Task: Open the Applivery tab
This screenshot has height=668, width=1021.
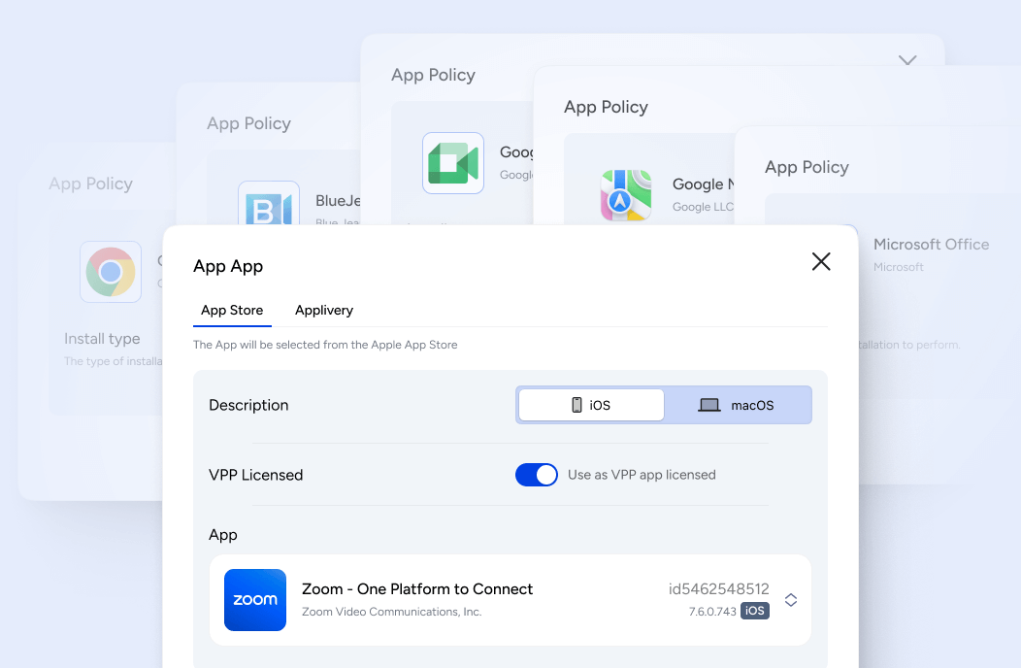Action: [x=324, y=311]
